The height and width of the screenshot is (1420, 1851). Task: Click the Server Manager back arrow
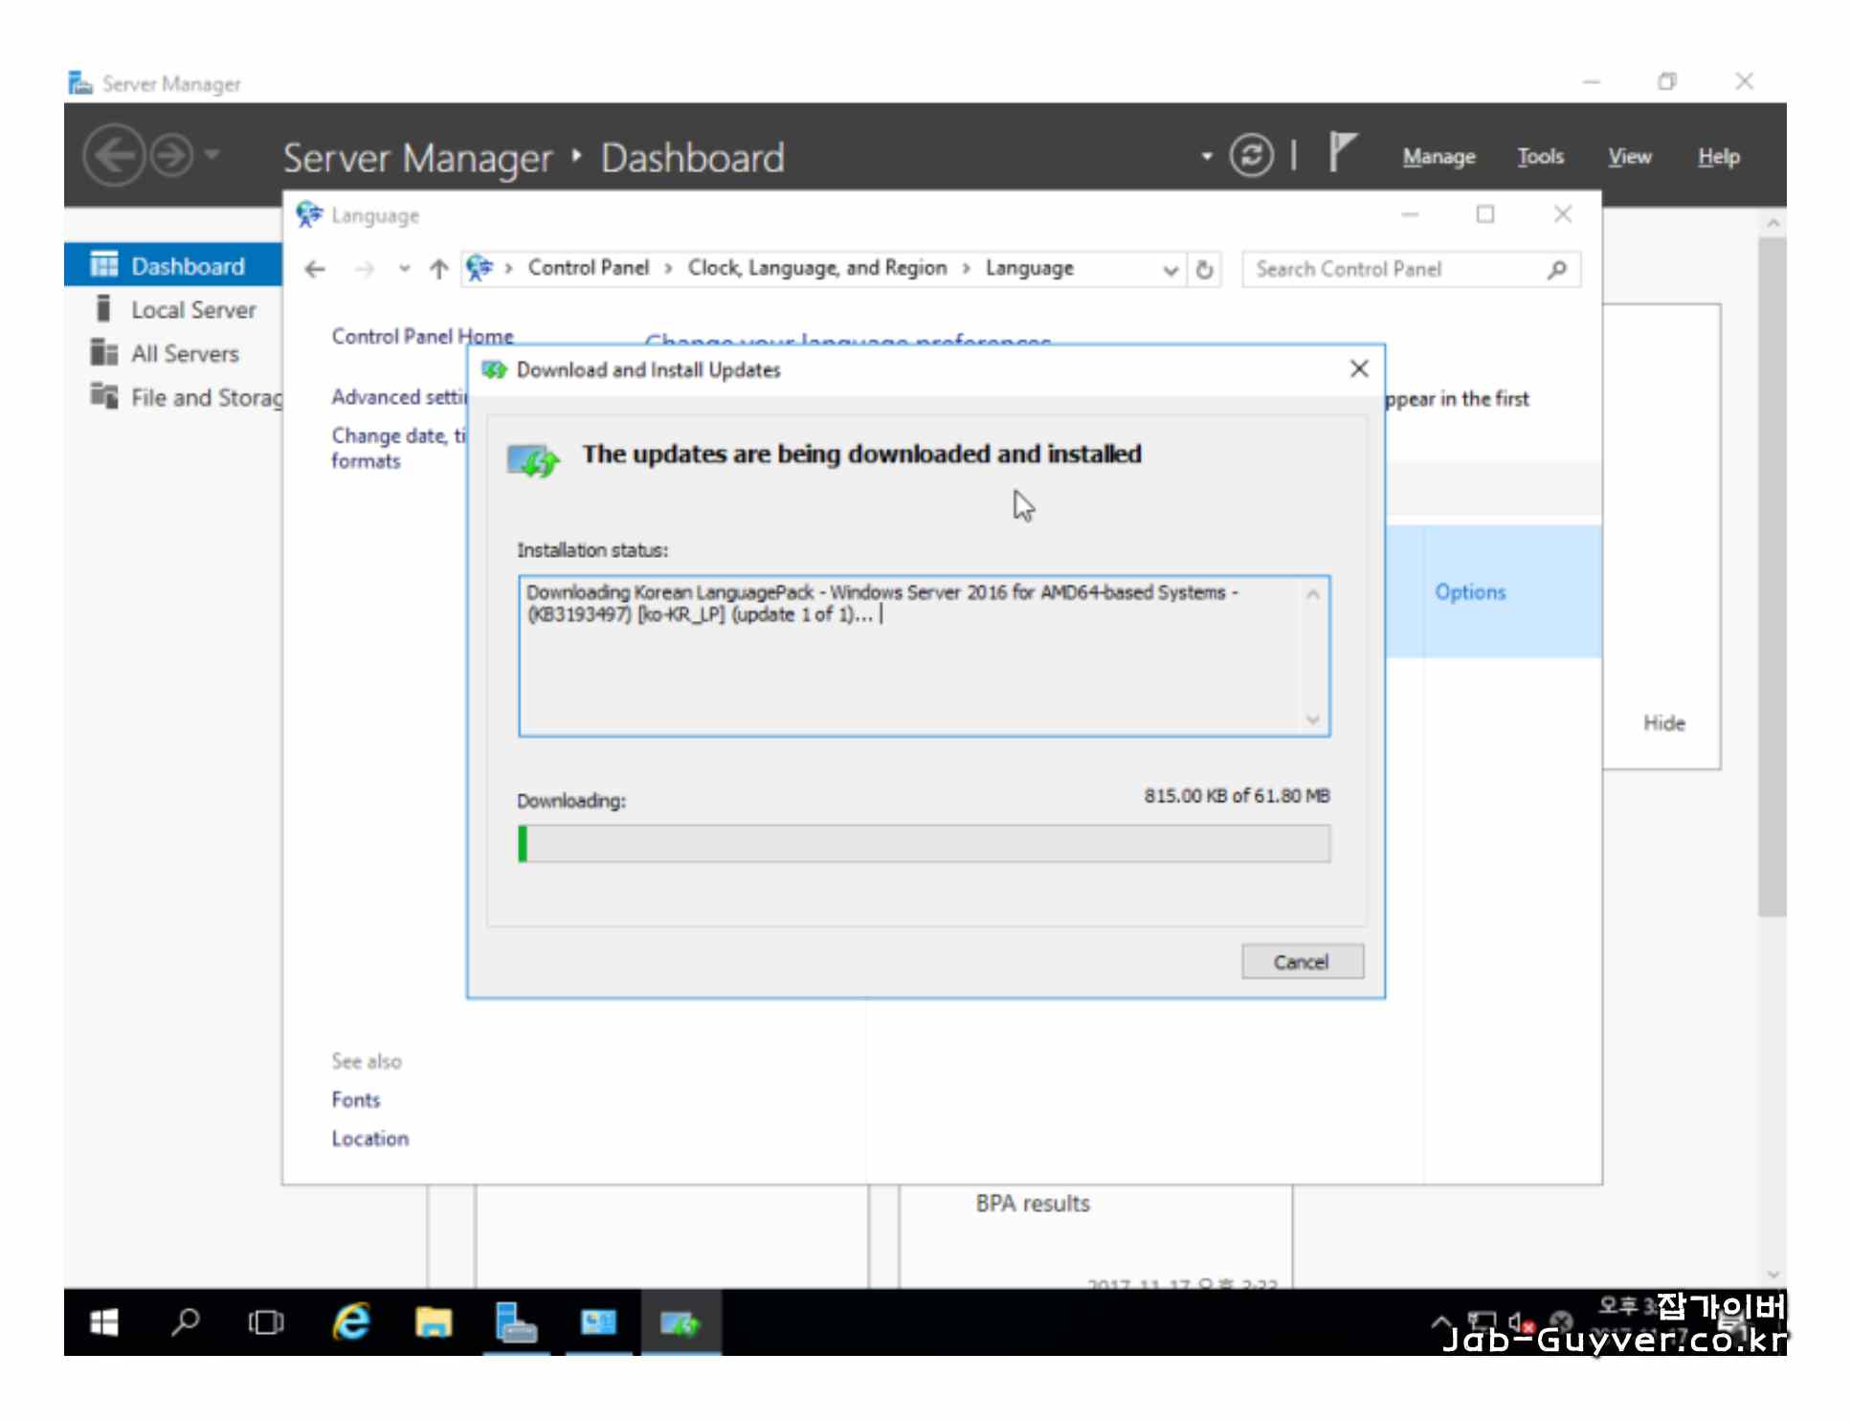coord(114,155)
